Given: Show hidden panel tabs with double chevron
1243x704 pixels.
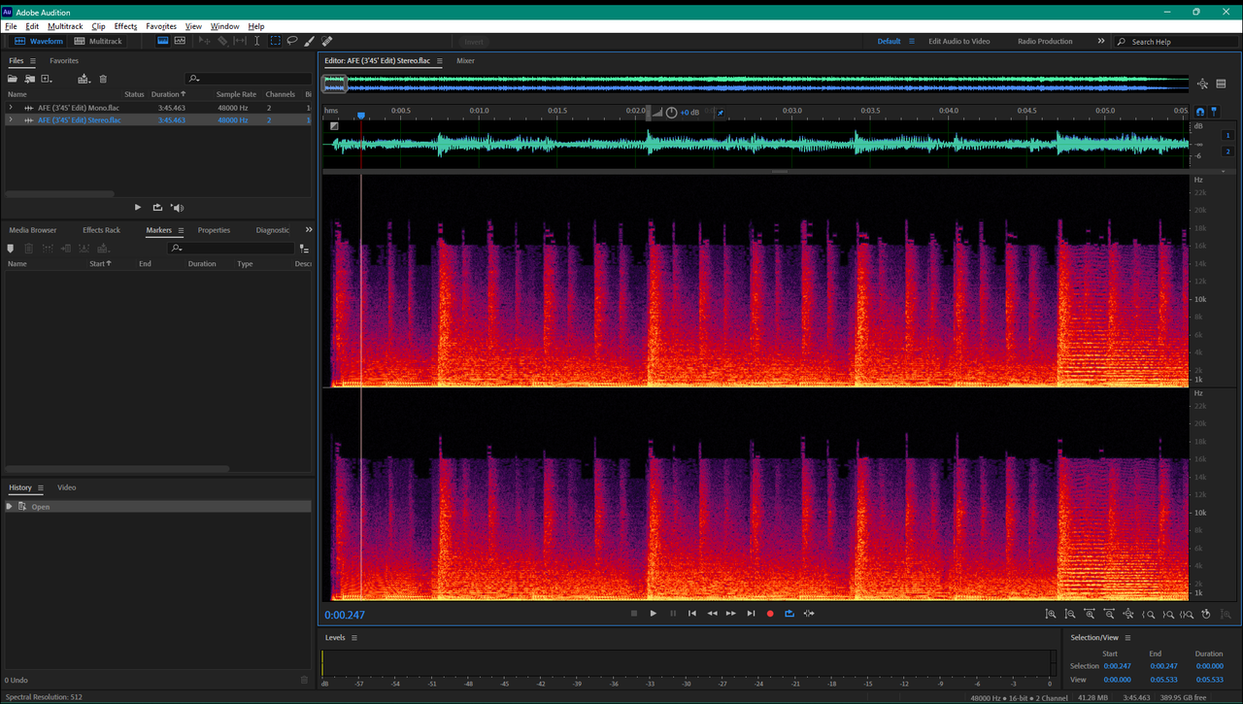Looking at the screenshot, I should coord(309,230).
